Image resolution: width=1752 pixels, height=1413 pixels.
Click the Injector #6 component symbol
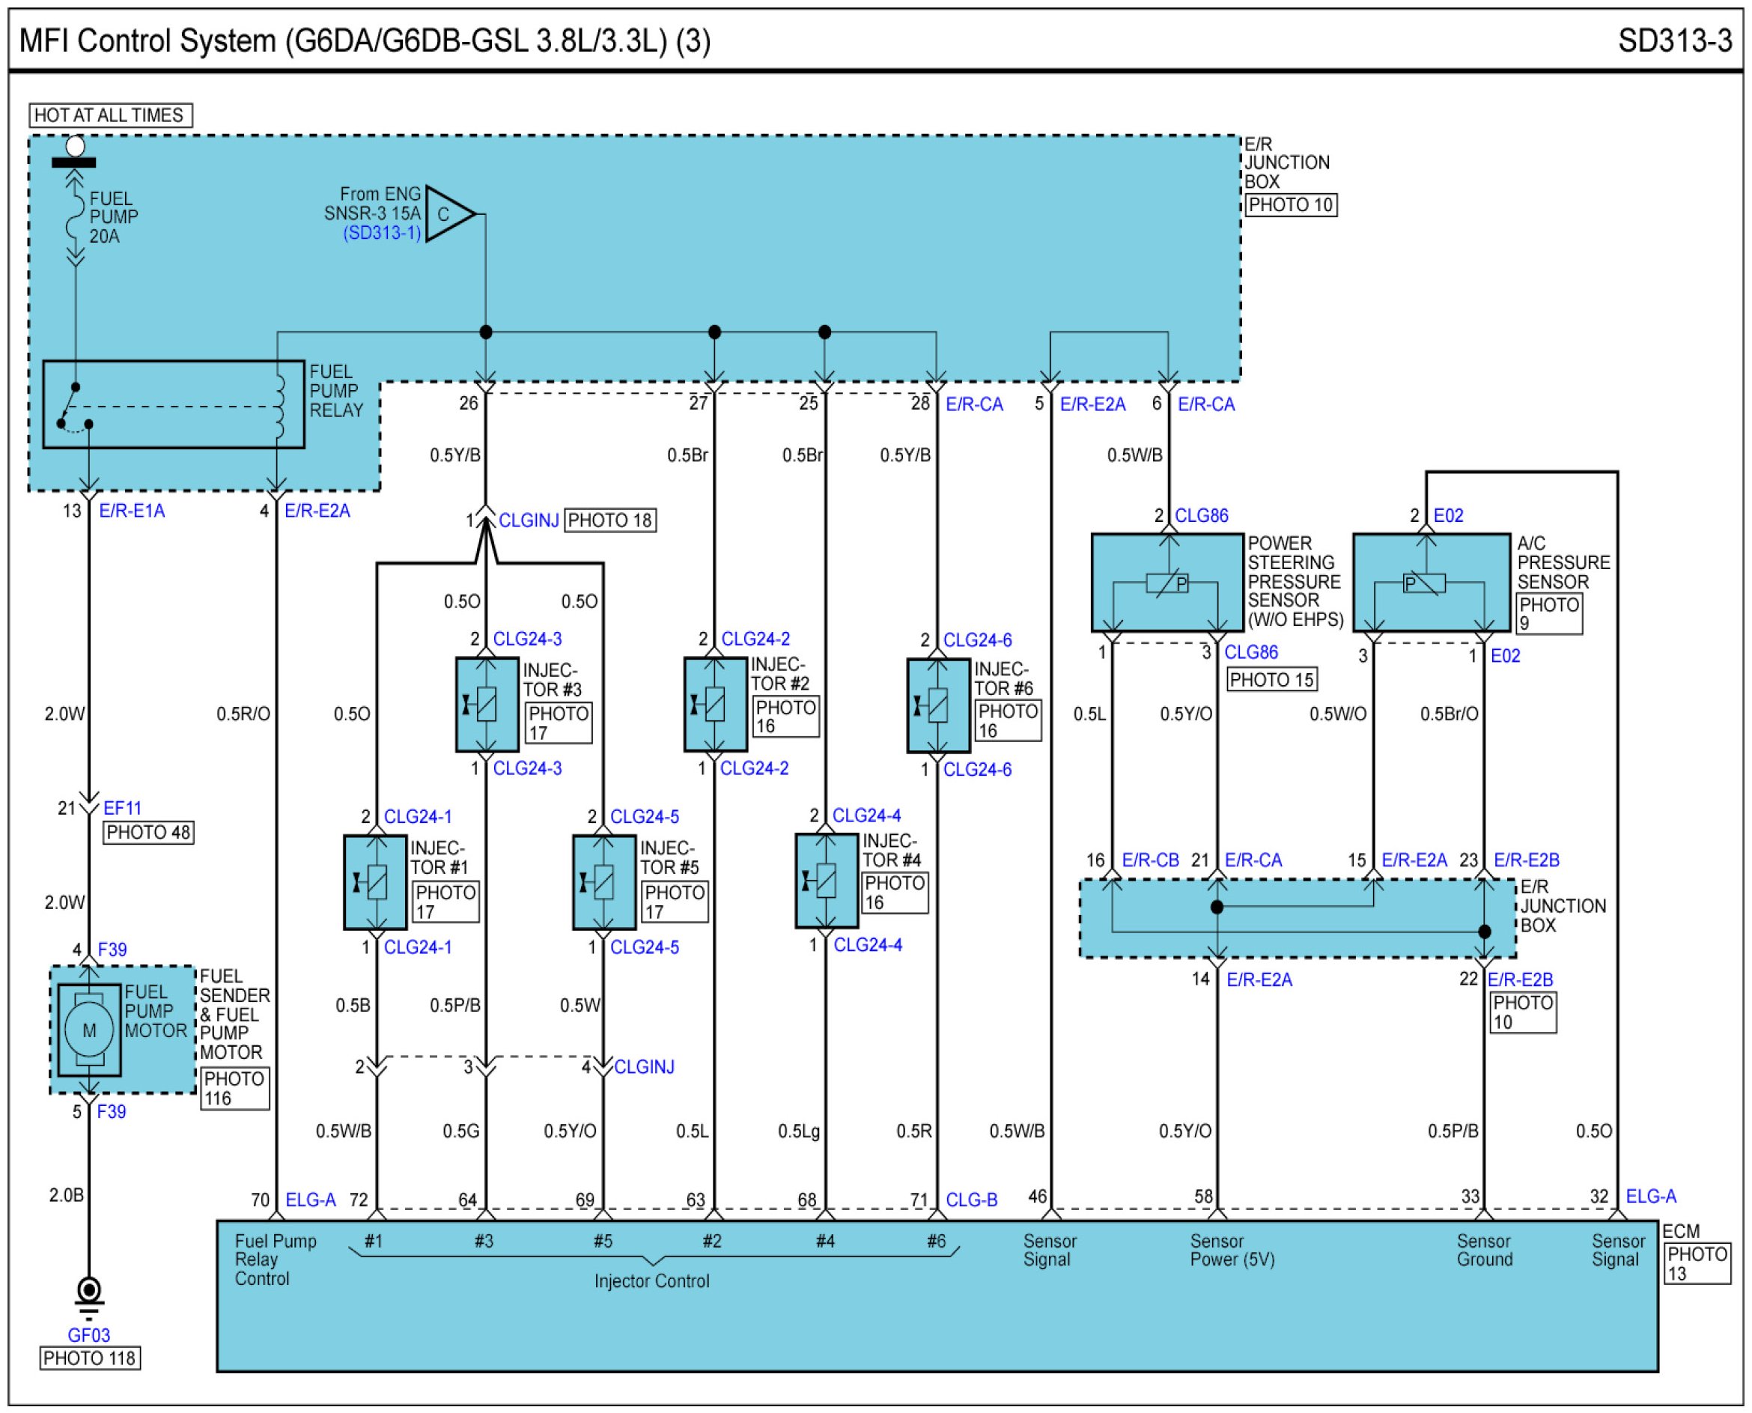938,705
